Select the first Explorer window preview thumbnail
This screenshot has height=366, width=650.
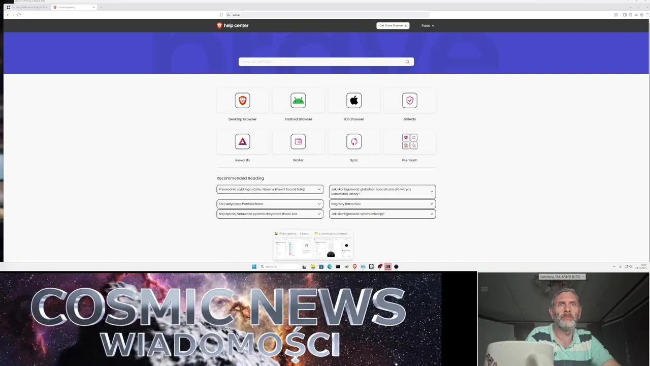pos(293,246)
